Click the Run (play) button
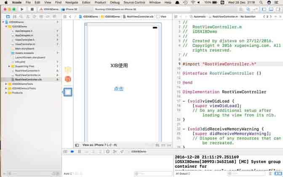 (22, 9)
